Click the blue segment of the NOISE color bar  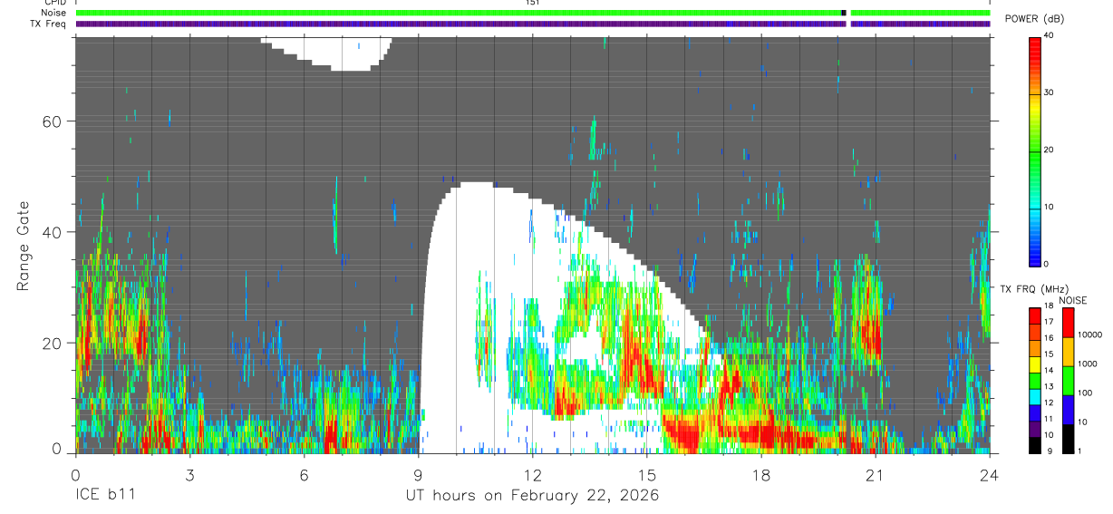[x=1069, y=409]
